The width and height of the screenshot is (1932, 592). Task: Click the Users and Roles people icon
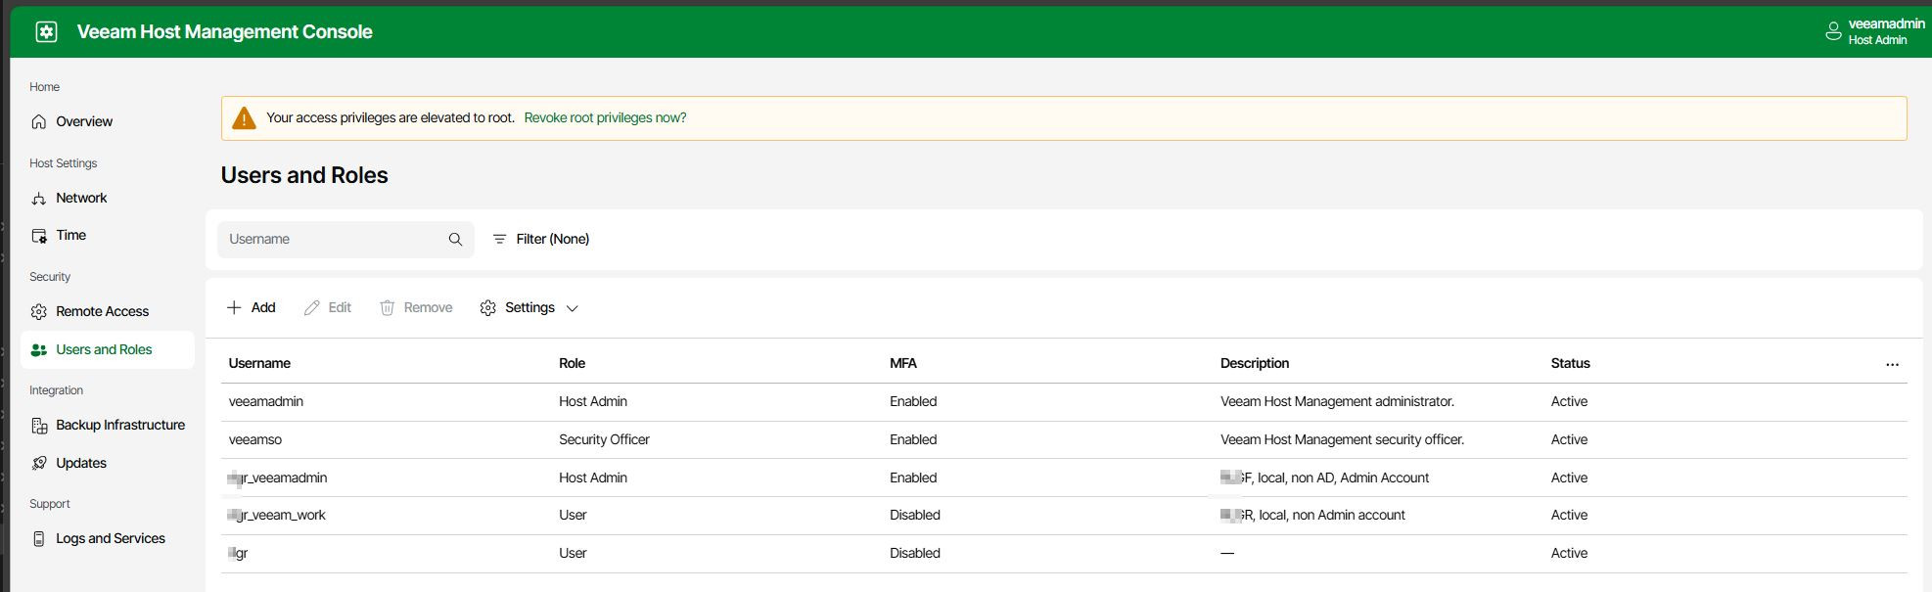[x=39, y=349]
